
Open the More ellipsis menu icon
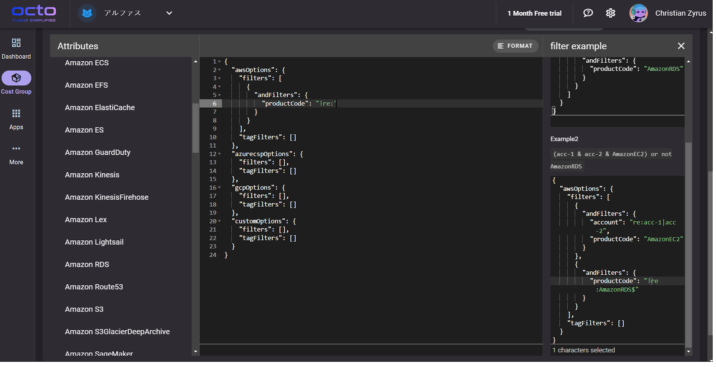[x=16, y=148]
